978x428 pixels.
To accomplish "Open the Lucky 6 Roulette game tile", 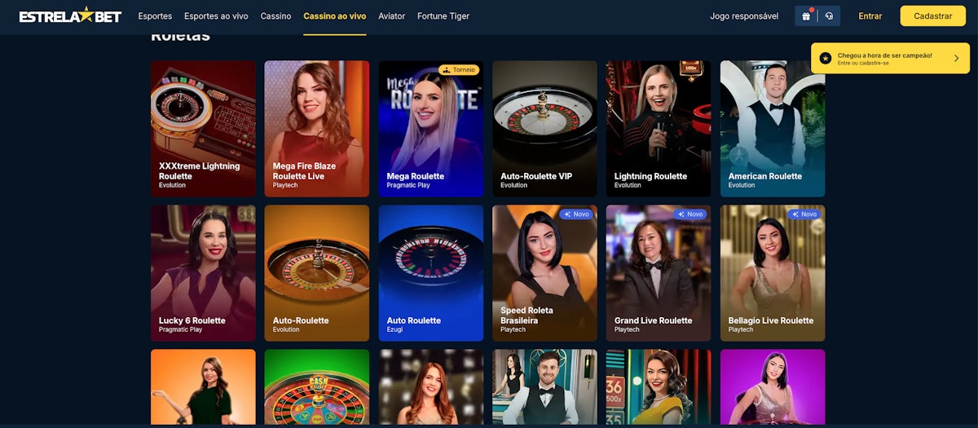I will (203, 273).
